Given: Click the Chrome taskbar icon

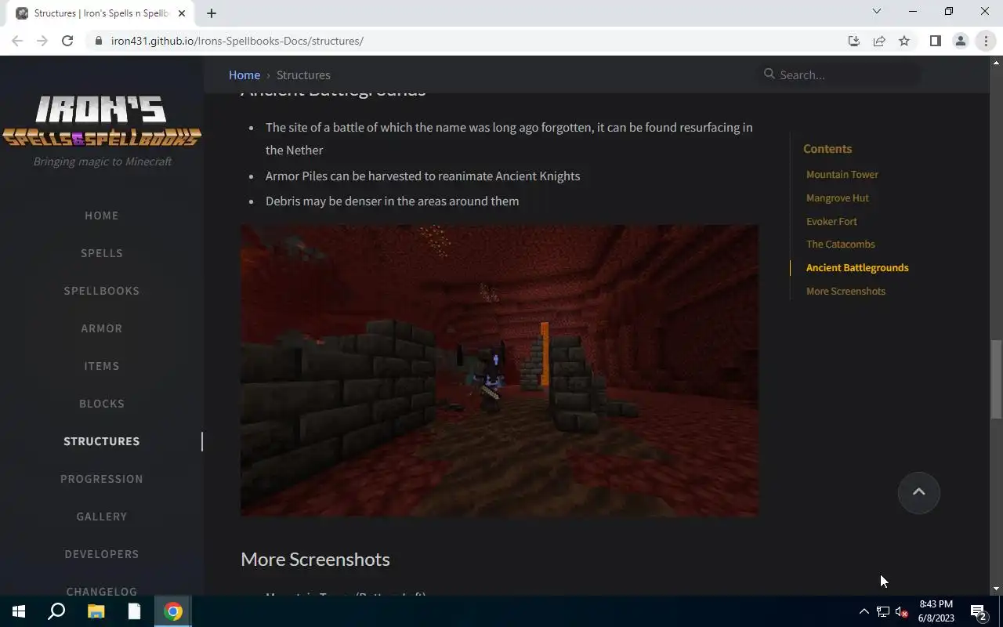Looking at the screenshot, I should [x=173, y=611].
